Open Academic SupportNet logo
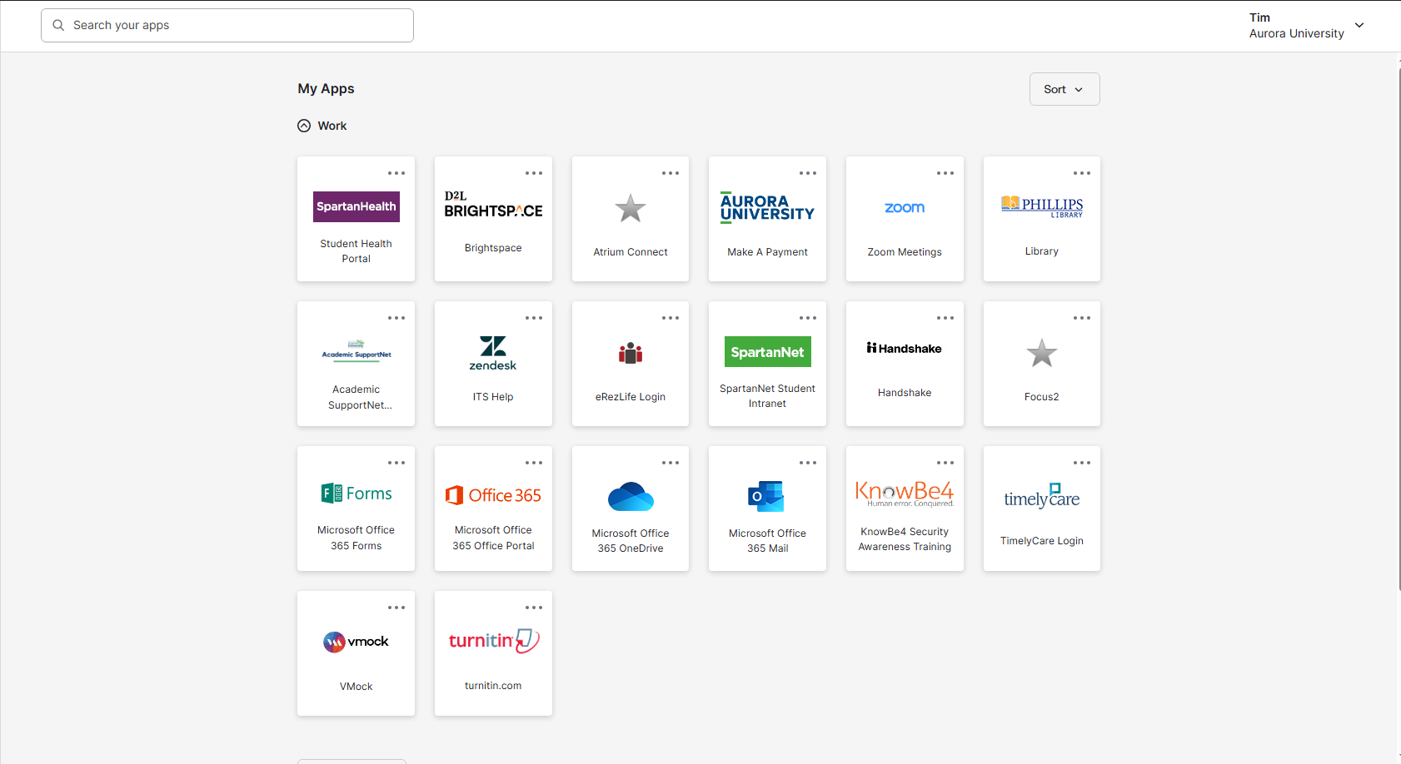This screenshot has height=764, width=1401. coord(356,350)
